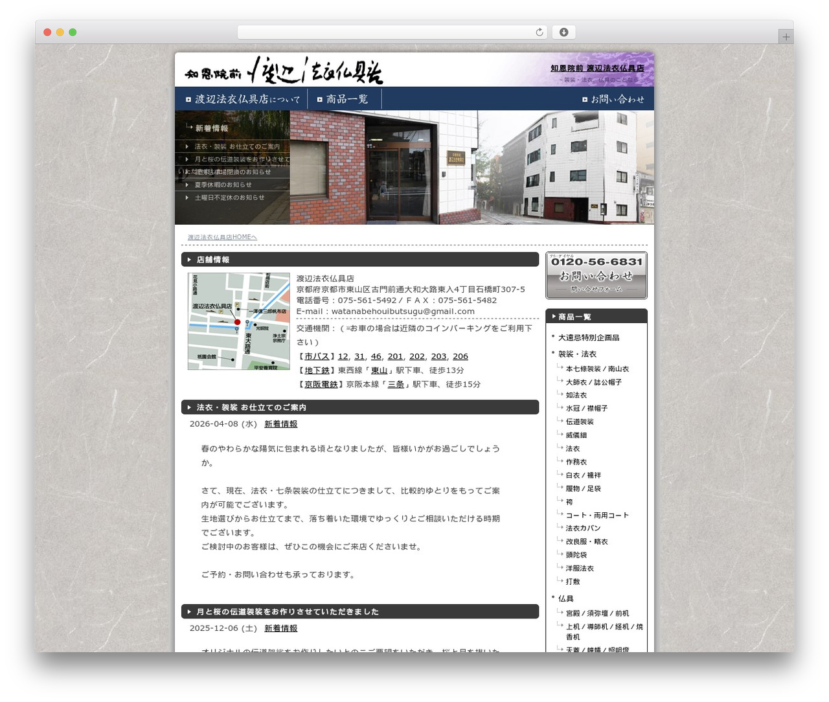
Task: Open bus route 201 link
Action: tap(395, 356)
